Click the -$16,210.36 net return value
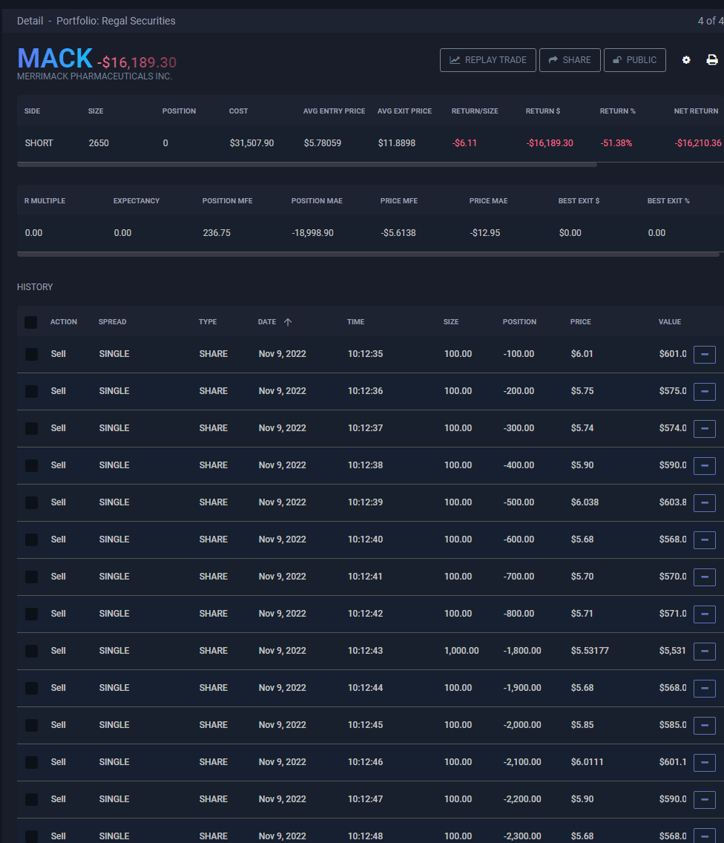Viewport: 724px width, 843px height. [x=698, y=143]
